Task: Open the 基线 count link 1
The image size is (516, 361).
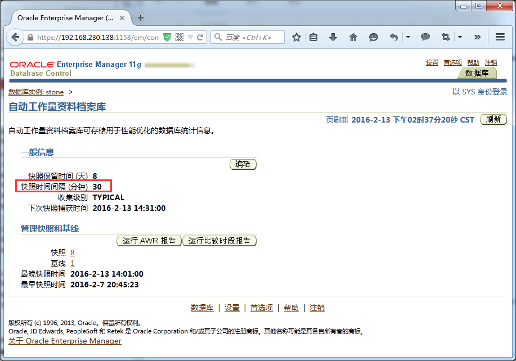Action: point(73,263)
